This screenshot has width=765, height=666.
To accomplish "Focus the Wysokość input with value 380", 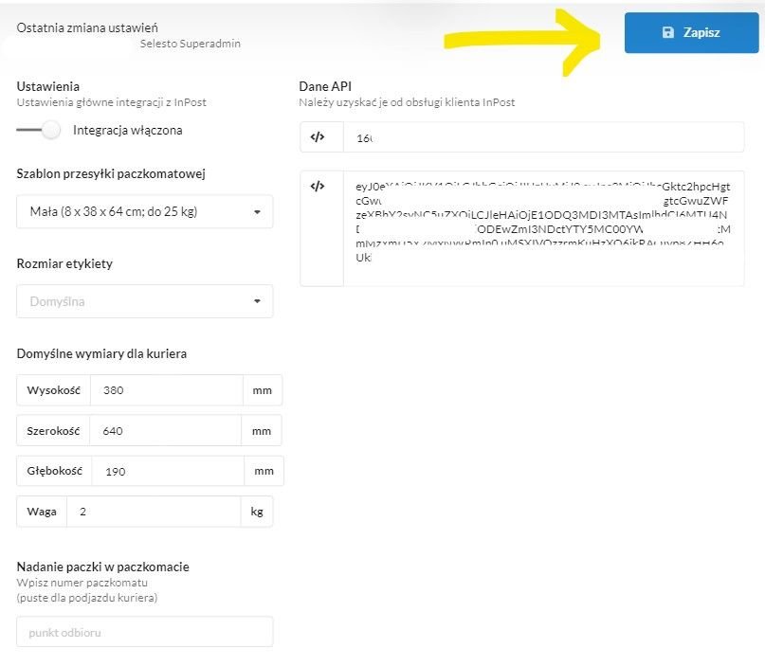I will (x=167, y=390).
